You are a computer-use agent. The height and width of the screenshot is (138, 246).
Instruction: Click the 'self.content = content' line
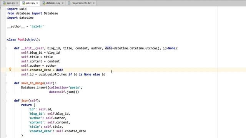coord(40,61)
